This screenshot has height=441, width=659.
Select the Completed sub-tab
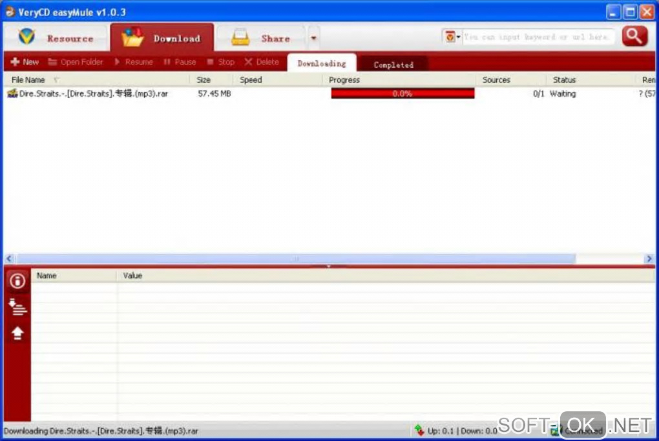tap(394, 65)
